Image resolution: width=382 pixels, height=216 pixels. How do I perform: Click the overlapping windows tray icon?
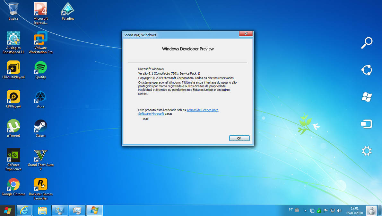click(x=312, y=211)
